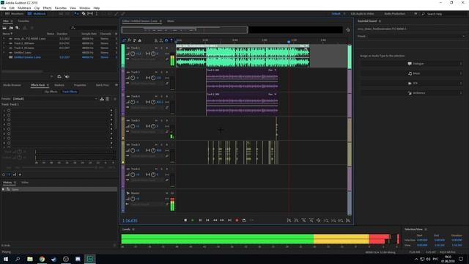Click New File icon in Files panel
The image size is (469, 264).
(18, 28)
